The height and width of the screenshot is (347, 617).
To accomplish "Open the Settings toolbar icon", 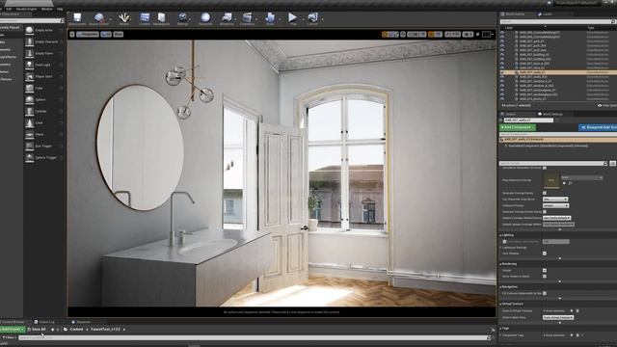I will point(182,18).
